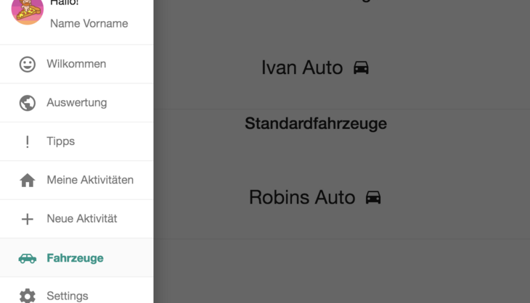The image size is (530, 303).
Task: Click the plus icon for Neue Aktivität
Action: [x=28, y=219]
